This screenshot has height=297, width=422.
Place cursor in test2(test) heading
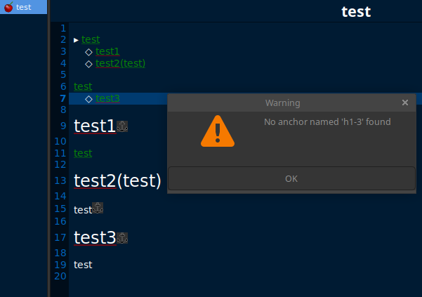[x=117, y=180]
